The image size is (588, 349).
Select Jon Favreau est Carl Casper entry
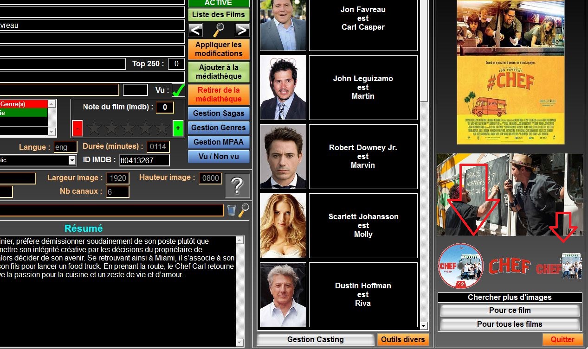pyautogui.click(x=363, y=25)
